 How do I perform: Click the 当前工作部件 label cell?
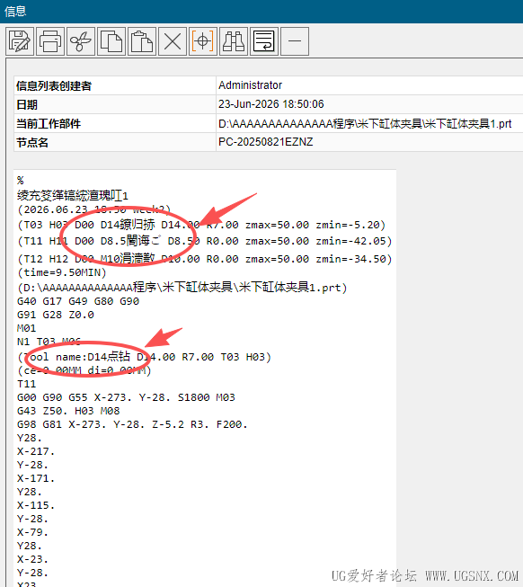click(x=115, y=123)
